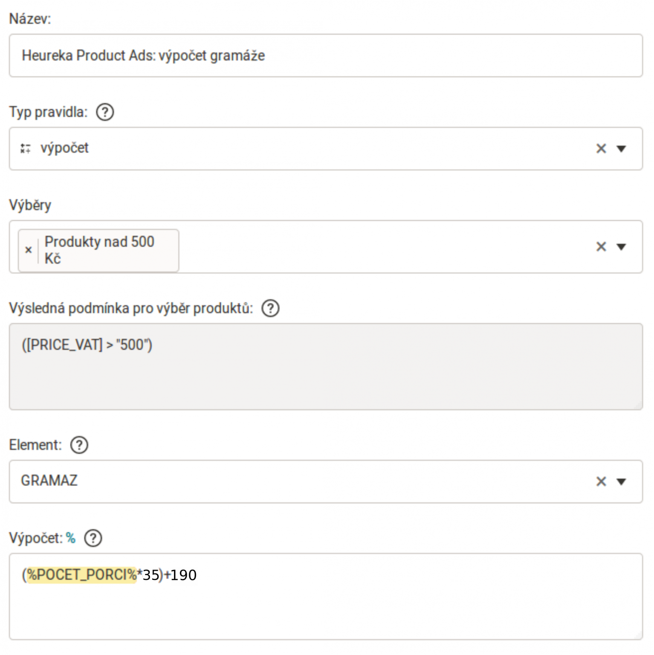The image size is (654, 655).
Task: Remove the Produkty nad 500 Kč tag
Action: [x=29, y=250]
